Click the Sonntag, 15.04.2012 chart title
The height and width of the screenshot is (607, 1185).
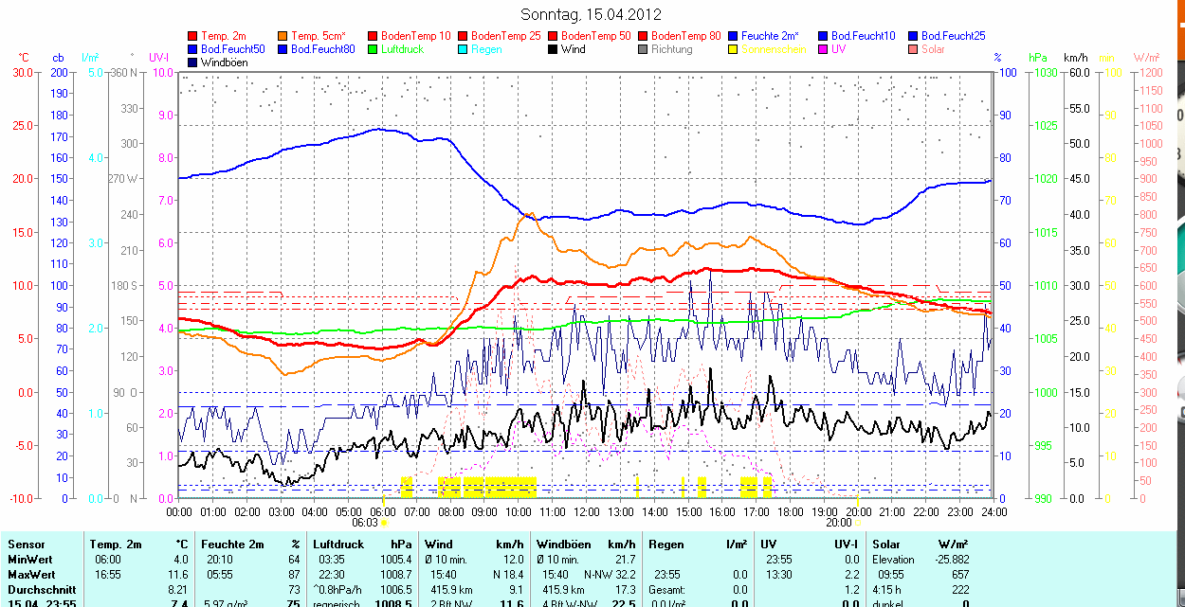point(592,14)
